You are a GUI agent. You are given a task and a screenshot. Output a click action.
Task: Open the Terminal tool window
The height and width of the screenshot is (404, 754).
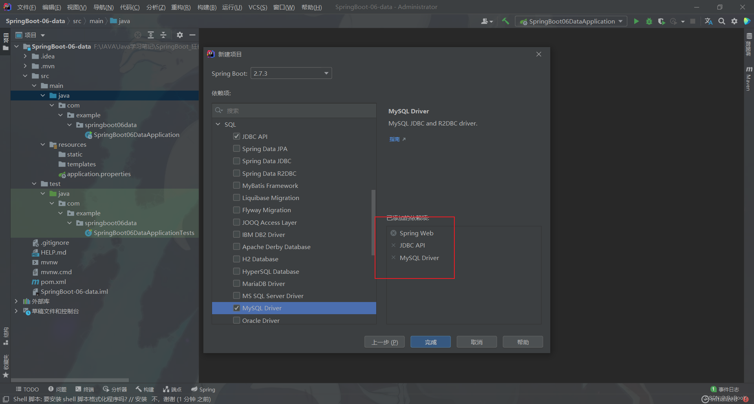(84, 389)
